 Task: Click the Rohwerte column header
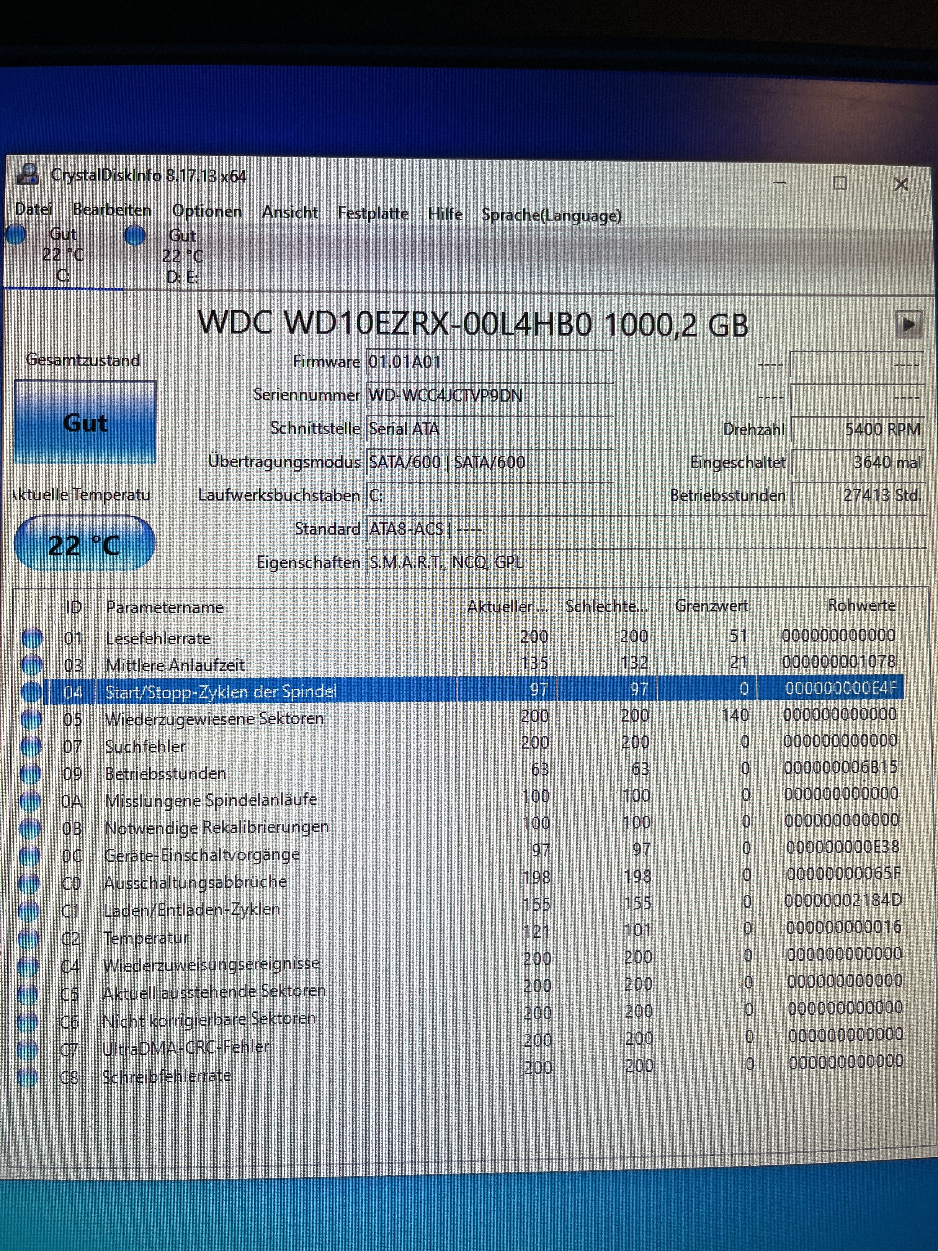click(862, 606)
